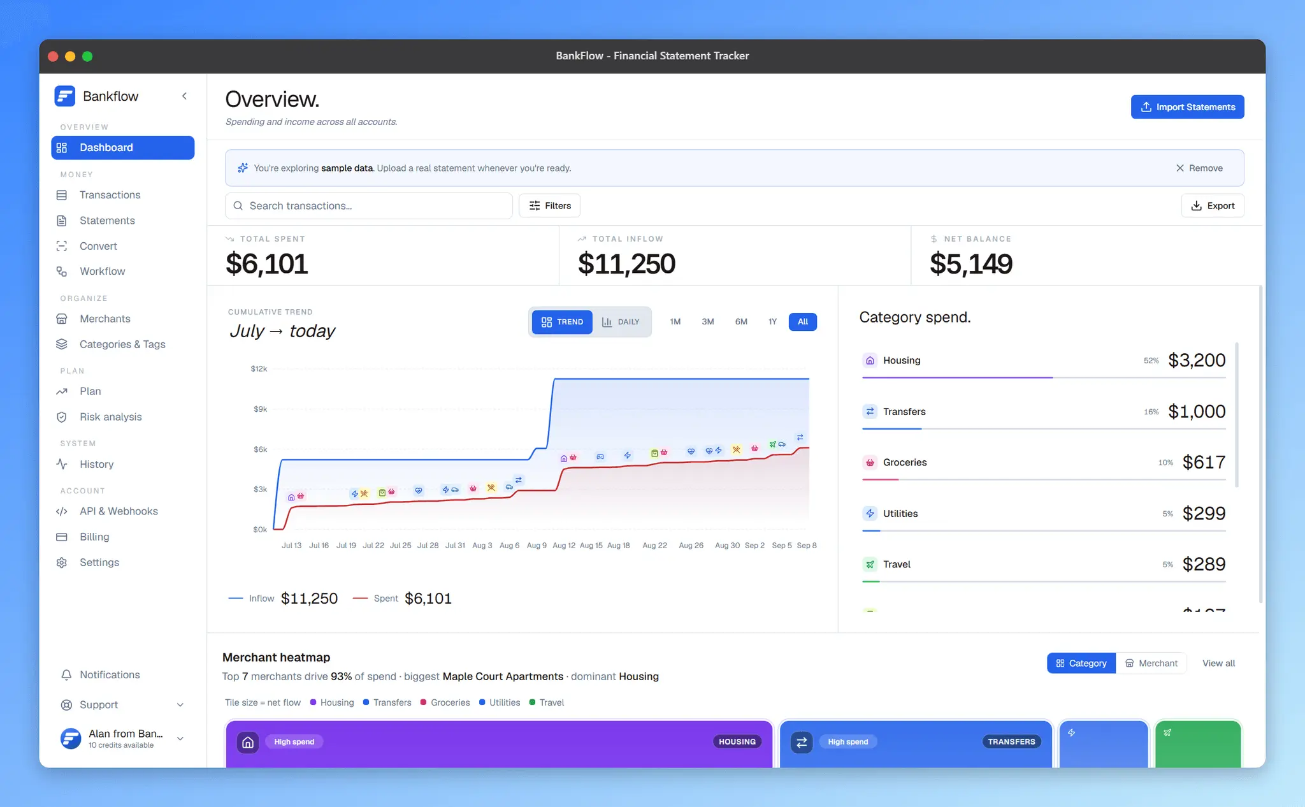
Task: Select the 1Y time range
Action: 772,322
